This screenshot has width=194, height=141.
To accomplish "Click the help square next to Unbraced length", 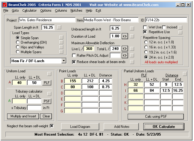I will click(x=132, y=28).
